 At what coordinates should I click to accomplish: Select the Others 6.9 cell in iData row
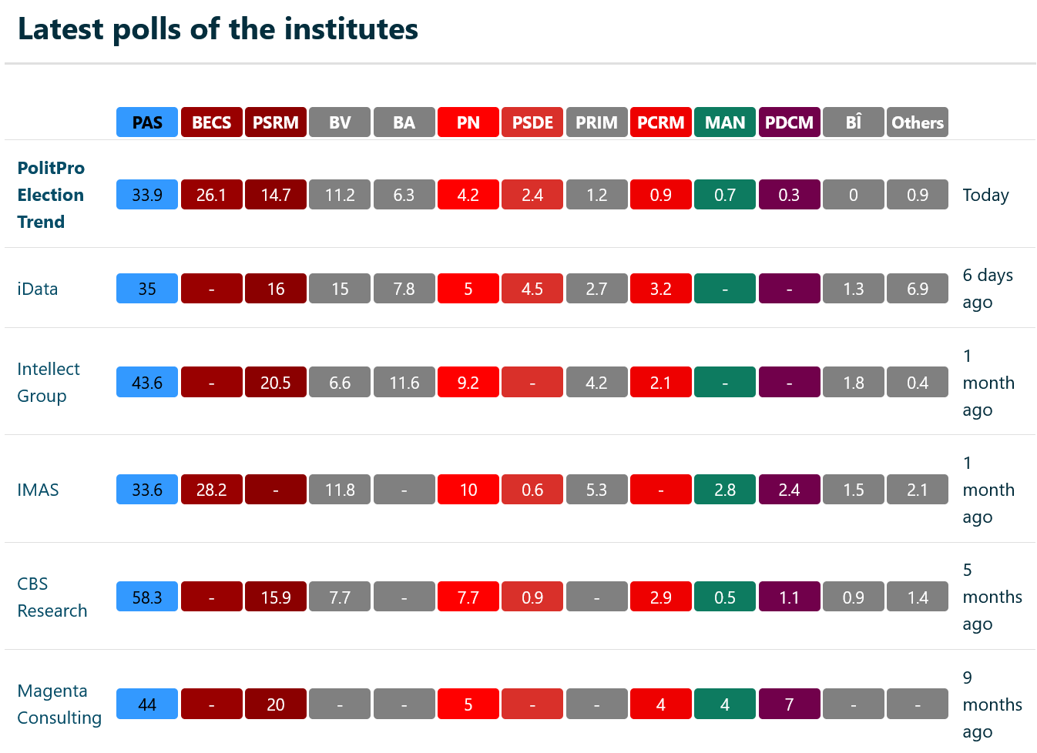point(918,289)
